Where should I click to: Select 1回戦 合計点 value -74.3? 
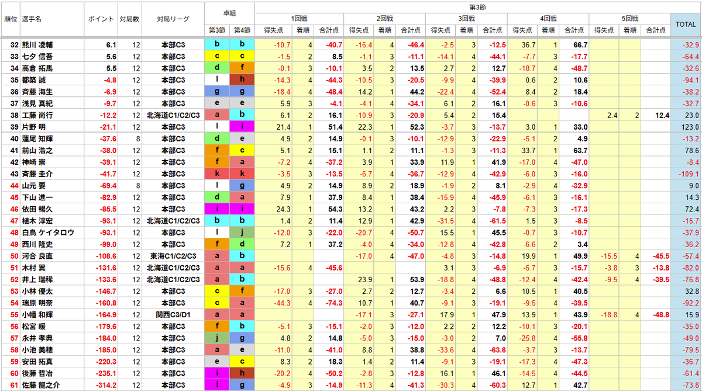333,303
